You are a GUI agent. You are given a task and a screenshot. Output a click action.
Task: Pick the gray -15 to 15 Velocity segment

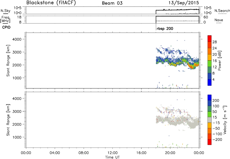[210, 120]
